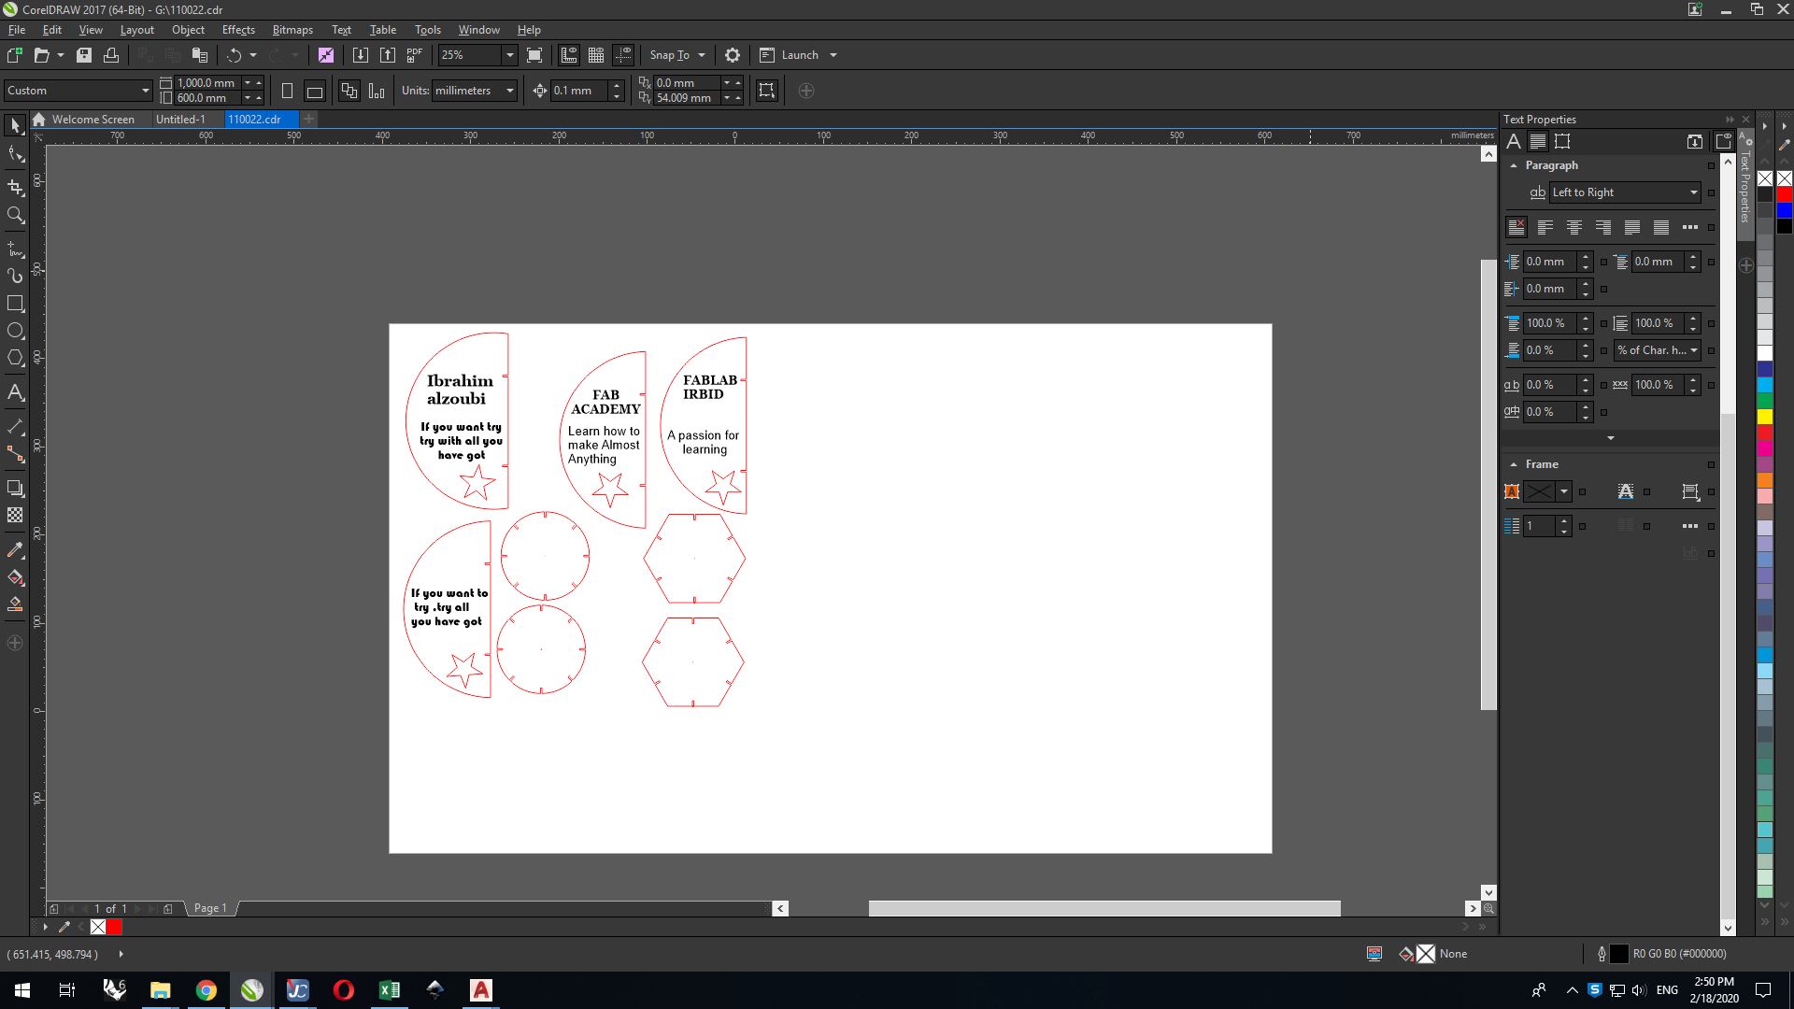Print the document using printer icon

tap(111, 55)
